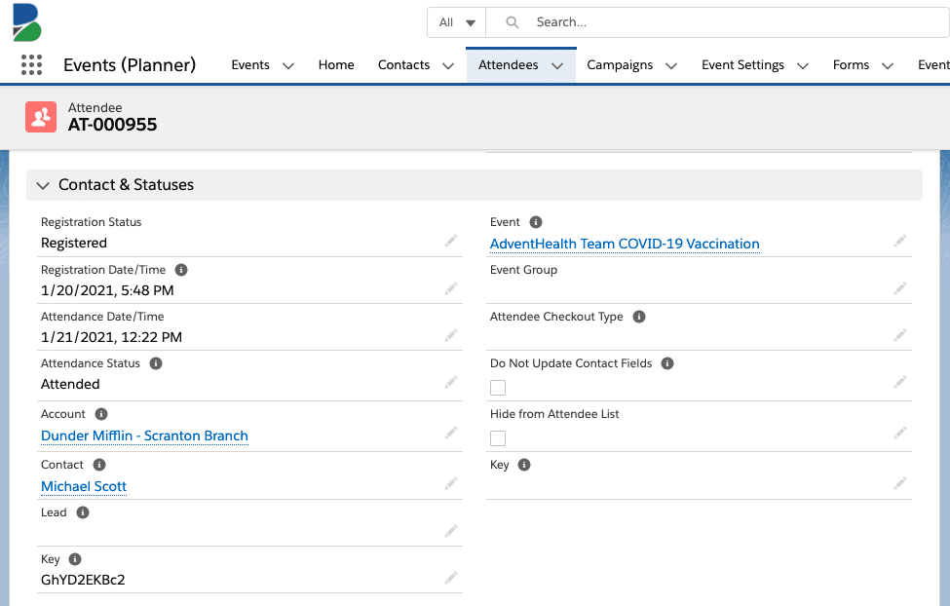The height and width of the screenshot is (606, 950).
Task: Click the 1/21/2021, 12:22 PM value
Action: [111, 337]
